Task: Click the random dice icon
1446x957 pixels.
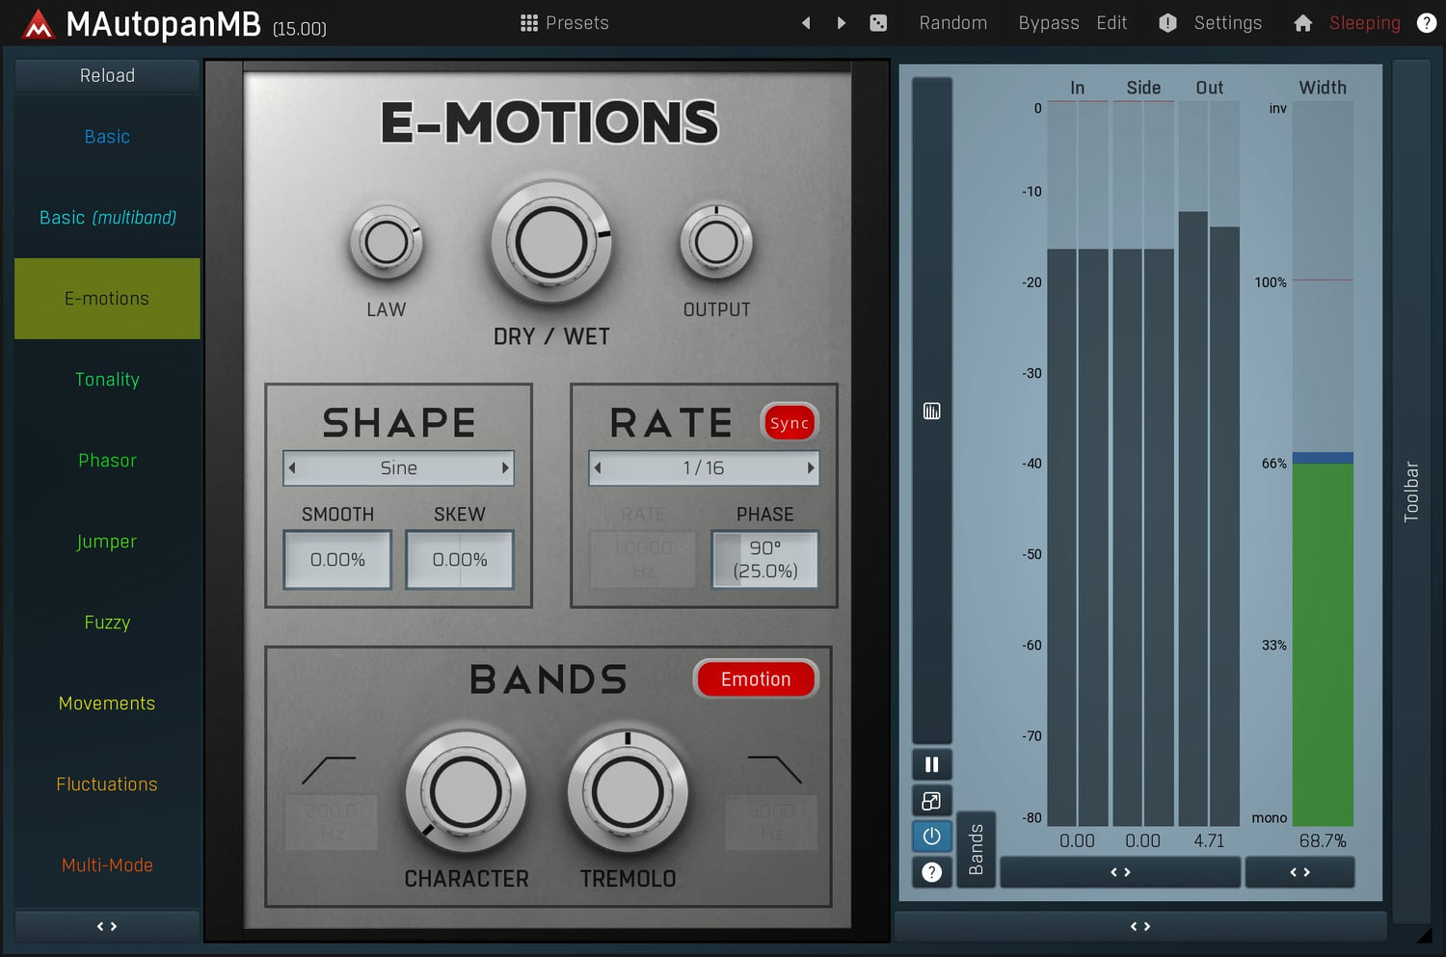Action: coord(878,23)
